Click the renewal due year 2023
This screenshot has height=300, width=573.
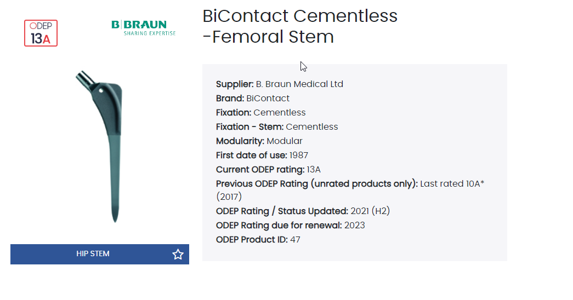[x=355, y=226]
